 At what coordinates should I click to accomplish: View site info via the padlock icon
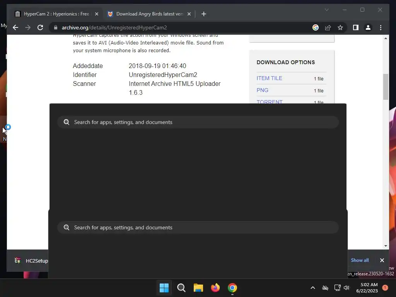coord(56,27)
